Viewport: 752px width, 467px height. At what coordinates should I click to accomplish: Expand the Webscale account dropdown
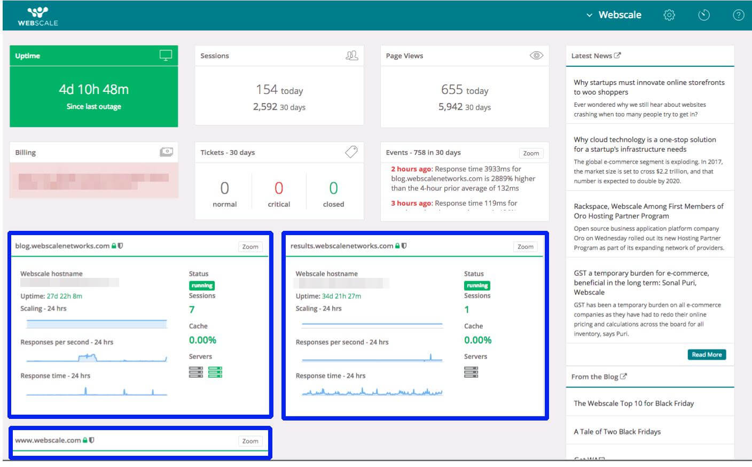(x=614, y=15)
